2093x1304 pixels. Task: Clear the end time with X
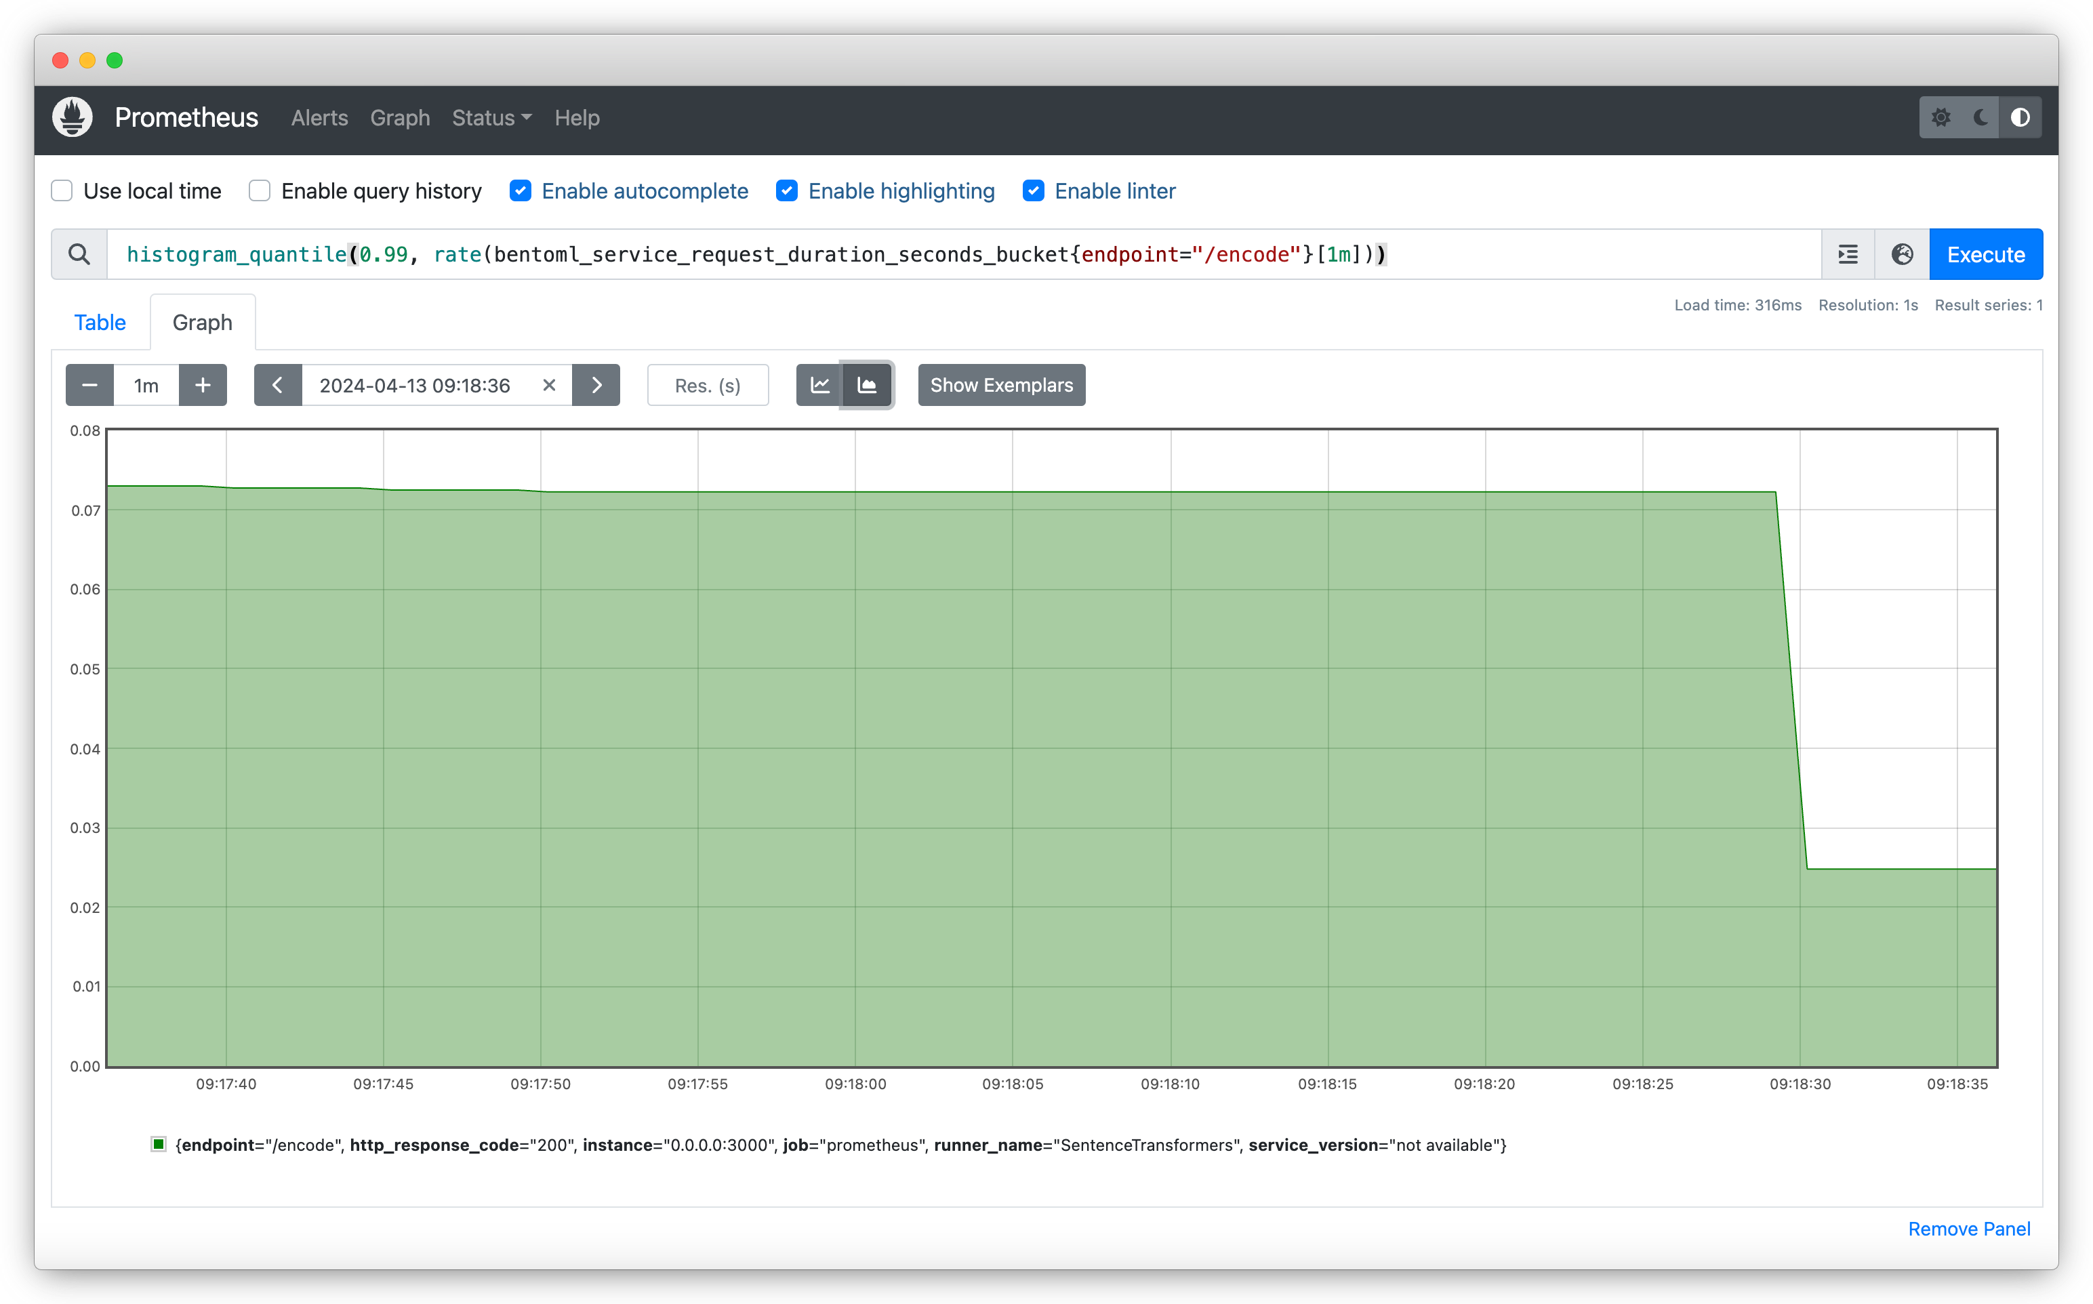pos(548,386)
